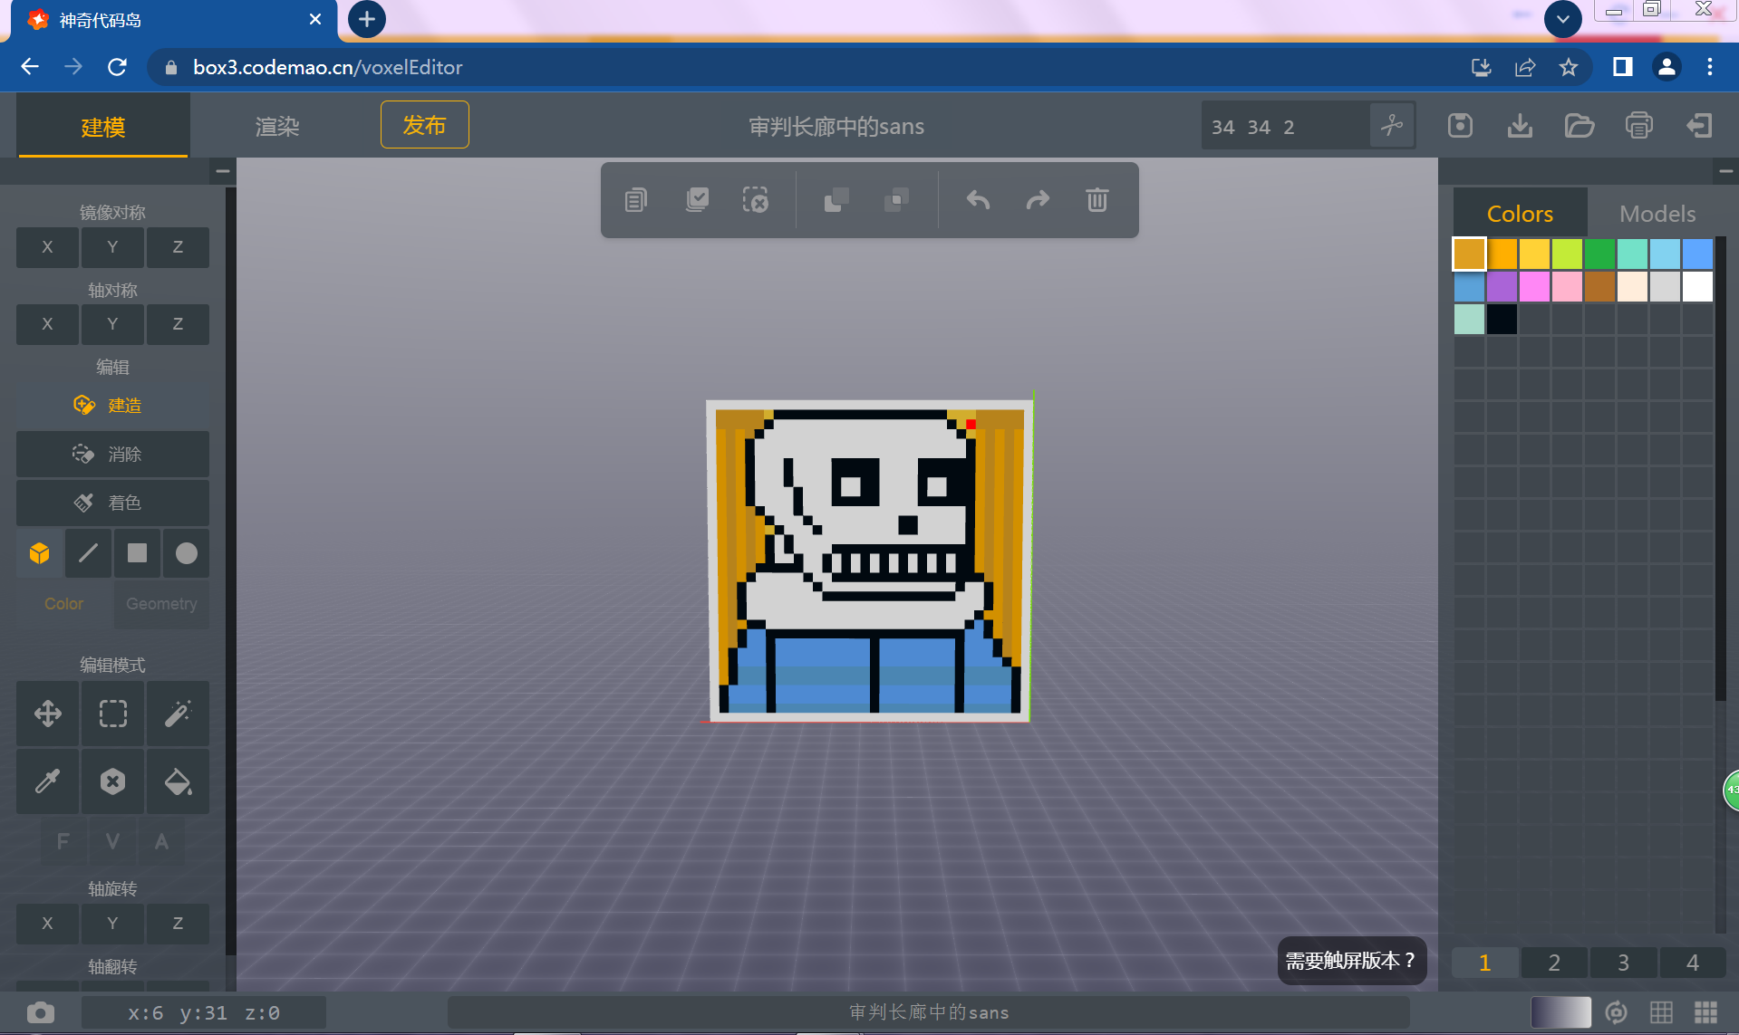The height and width of the screenshot is (1035, 1739).
Task: Select the hexagon delete tool
Action: 112,781
